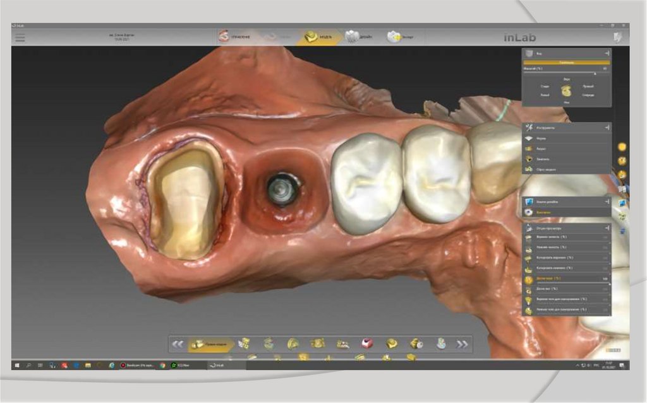The image size is (647, 403).
Task: Click the Tools panel header wrench icon
Action: tap(529, 128)
